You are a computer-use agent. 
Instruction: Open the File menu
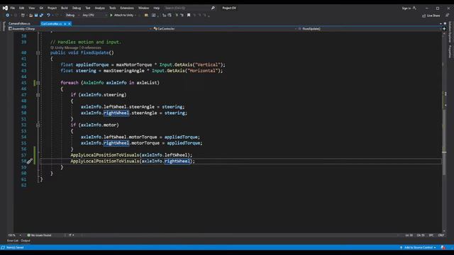click(x=13, y=8)
